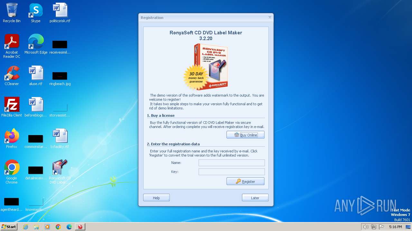Viewport: 412px width, 231px height.
Task: Focus the Key input field
Action: (x=232, y=172)
